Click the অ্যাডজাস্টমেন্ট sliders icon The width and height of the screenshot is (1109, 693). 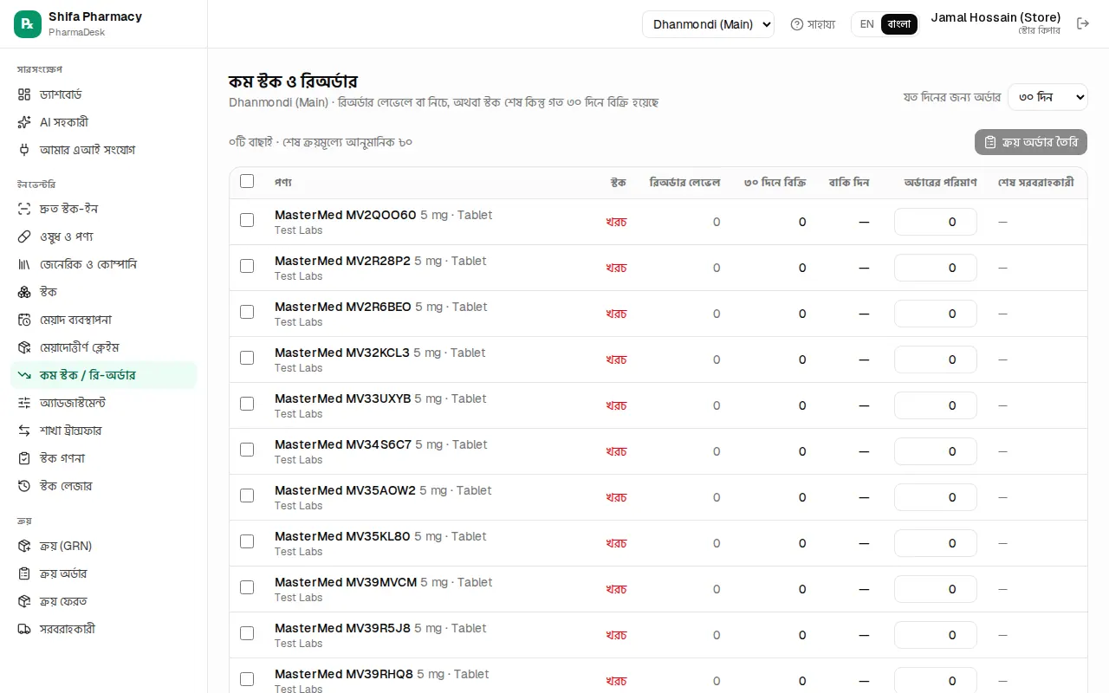pyautogui.click(x=24, y=403)
